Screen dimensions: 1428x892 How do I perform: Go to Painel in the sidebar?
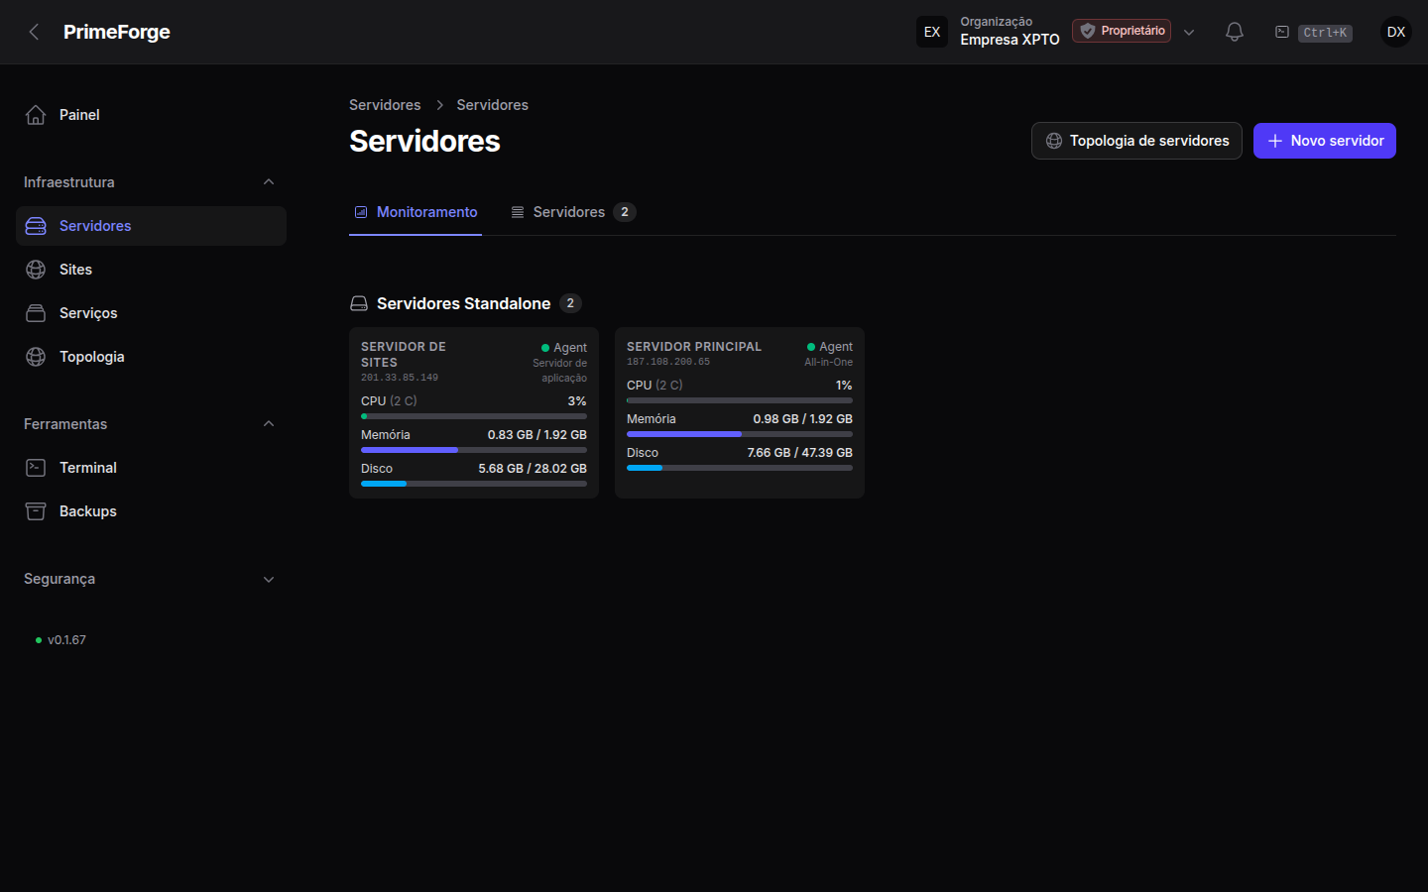pyautogui.click(x=151, y=115)
